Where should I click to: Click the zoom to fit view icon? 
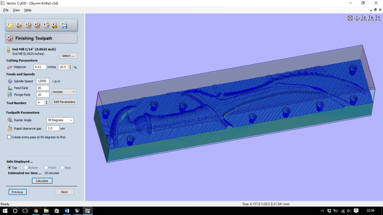coord(350,18)
